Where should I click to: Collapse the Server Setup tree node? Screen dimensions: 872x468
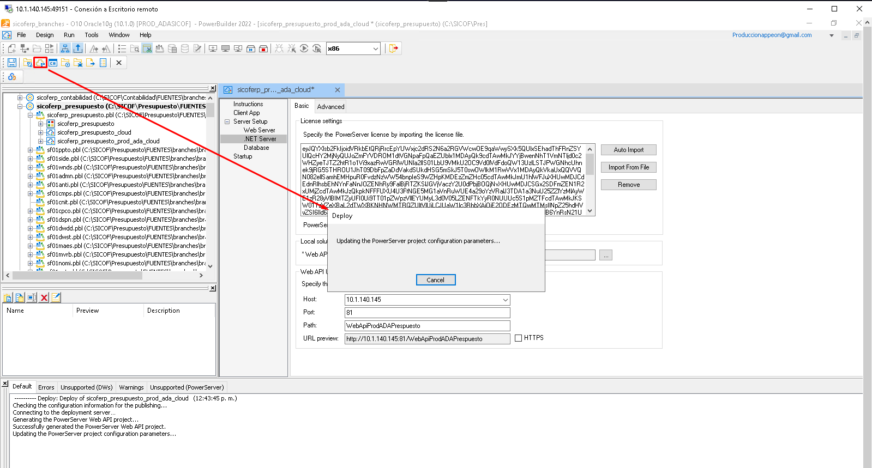click(227, 121)
